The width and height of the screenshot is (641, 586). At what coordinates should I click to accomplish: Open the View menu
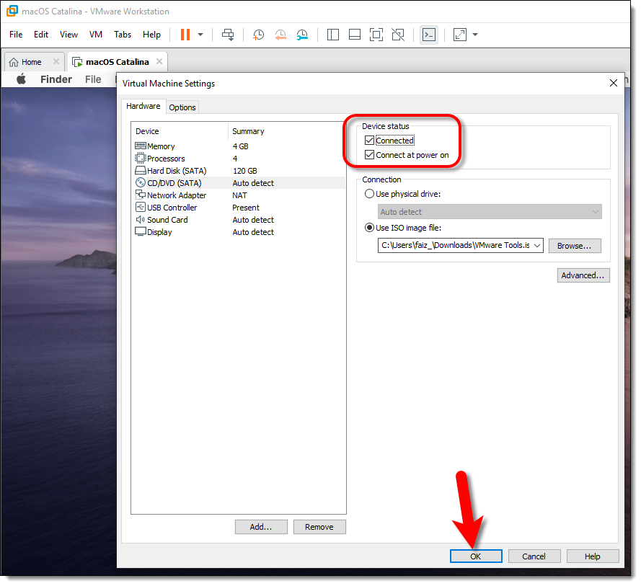tap(68, 35)
